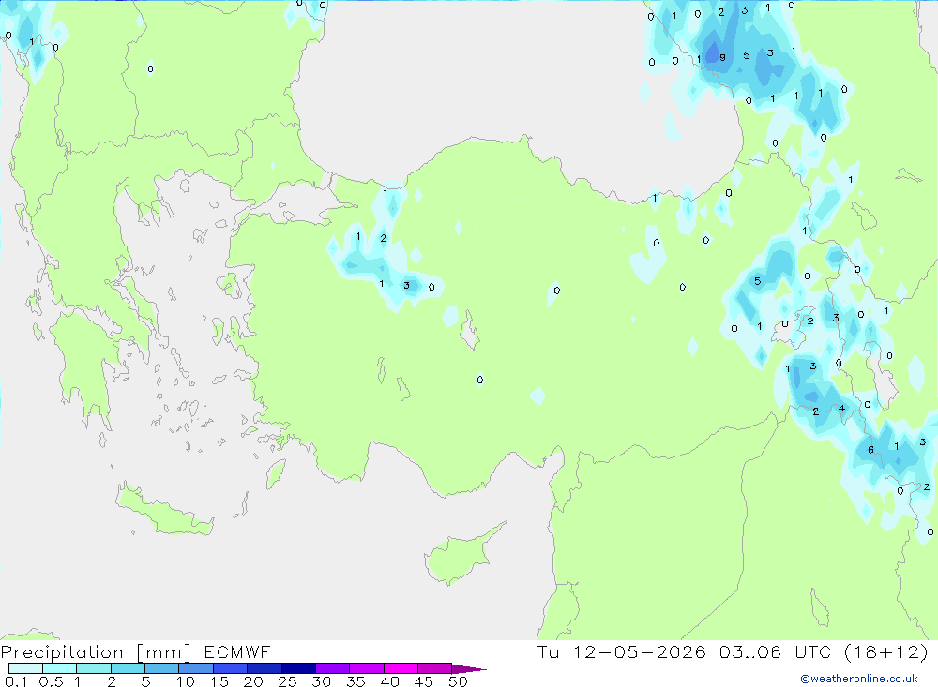Viewport: 938px width, 687px height.
Task: Click the '6' precipitation value on map
Action: pos(870,449)
